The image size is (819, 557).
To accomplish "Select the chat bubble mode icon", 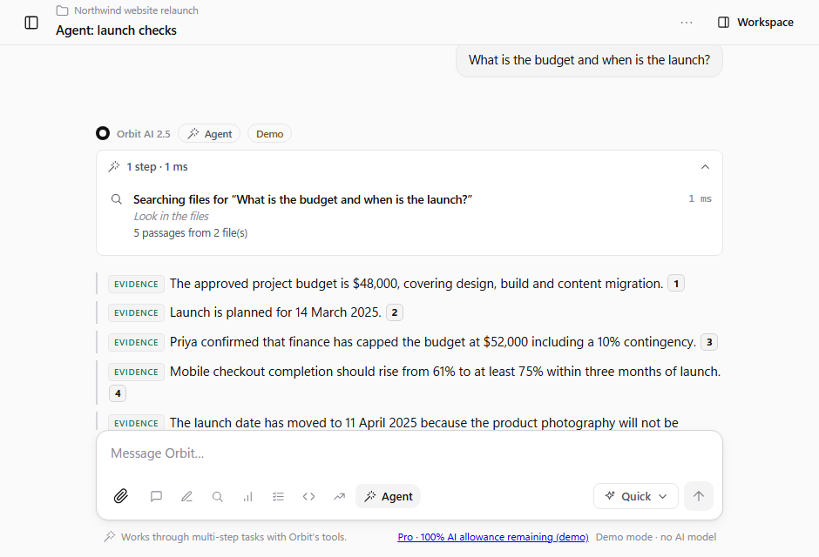I will click(156, 496).
